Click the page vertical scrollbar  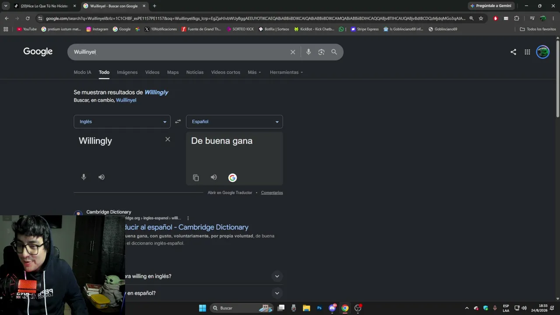coord(557,79)
